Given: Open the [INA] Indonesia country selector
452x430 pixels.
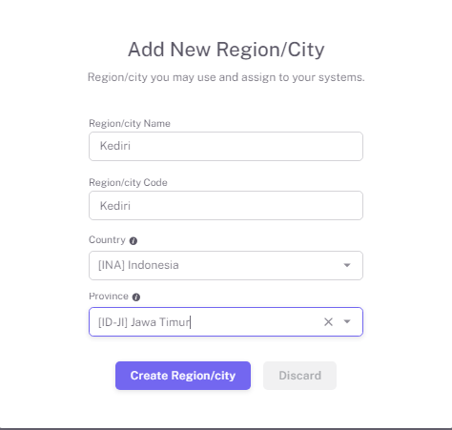Looking at the screenshot, I should 226,265.
